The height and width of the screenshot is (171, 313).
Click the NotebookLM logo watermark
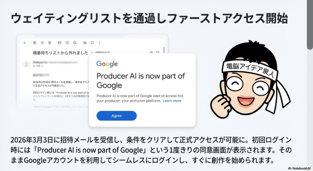tap(299, 169)
